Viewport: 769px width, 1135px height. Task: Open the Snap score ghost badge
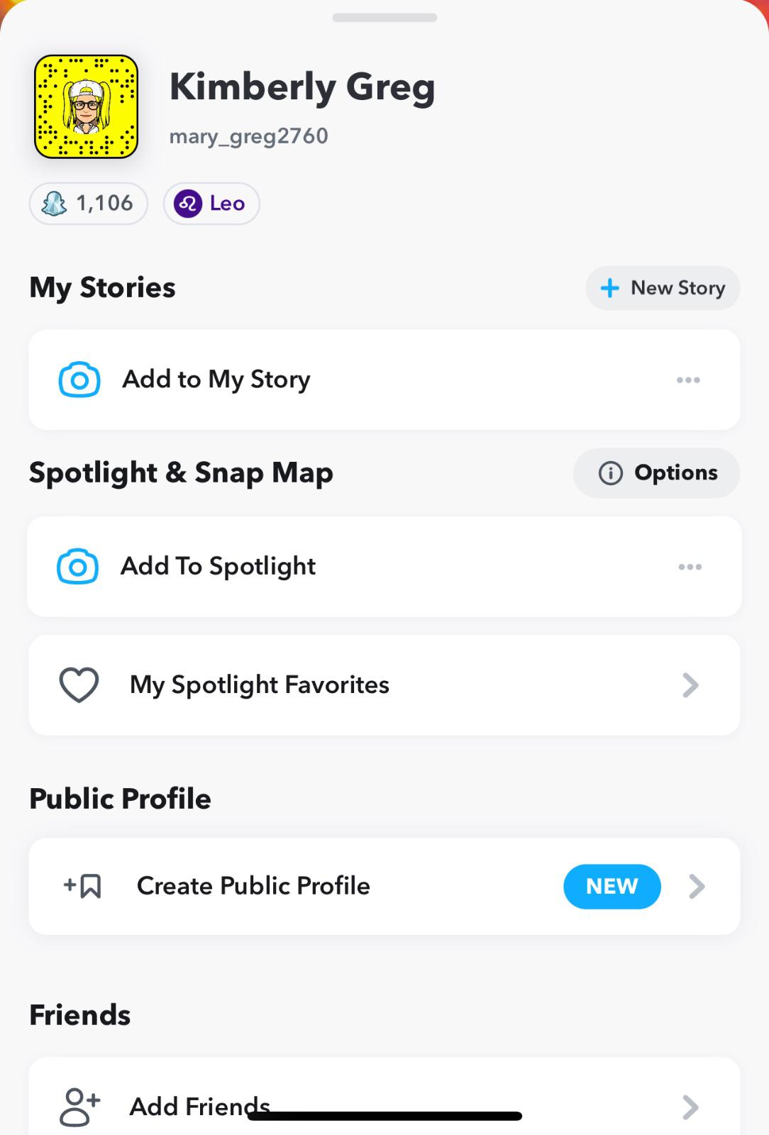[88, 204]
